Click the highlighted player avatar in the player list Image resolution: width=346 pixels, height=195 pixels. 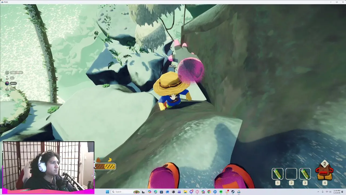pos(7,83)
